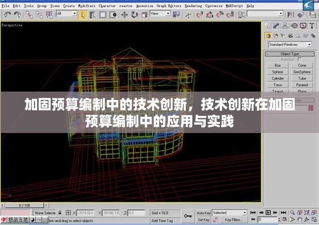The width and height of the screenshot is (319, 225).
Task: Toggle the selection lock padlock
Action: pyautogui.click(x=59, y=213)
